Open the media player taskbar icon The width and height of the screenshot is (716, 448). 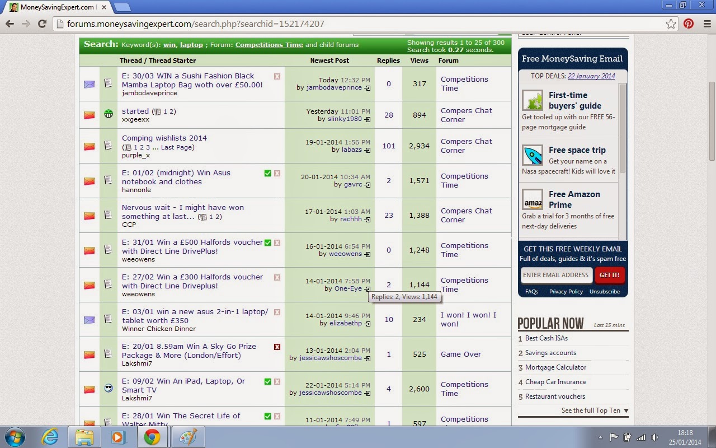(x=117, y=437)
